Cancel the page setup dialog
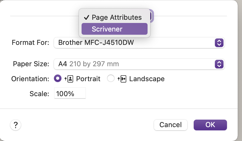The width and height of the screenshot is (242, 141). click(171, 125)
